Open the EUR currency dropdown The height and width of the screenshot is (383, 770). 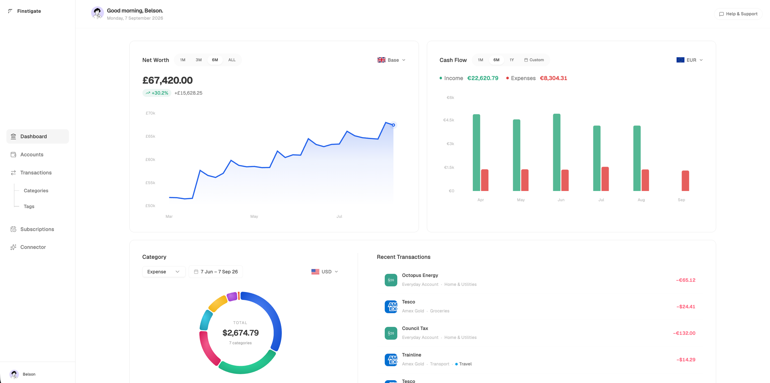[690, 60]
